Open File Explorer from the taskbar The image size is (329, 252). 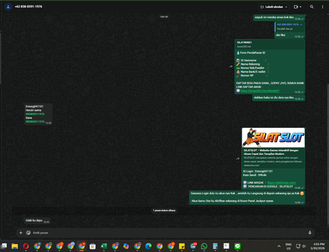[15, 246]
